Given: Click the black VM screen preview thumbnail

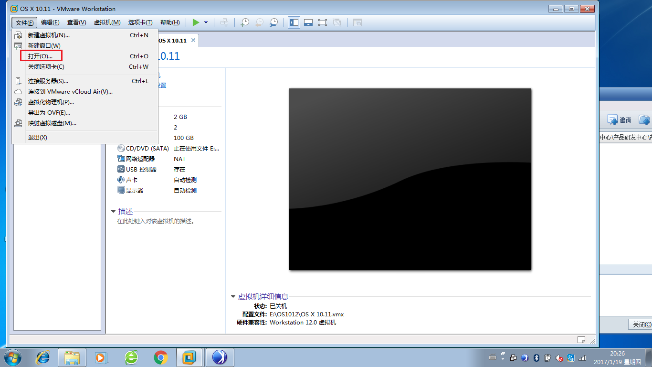Looking at the screenshot, I should click(410, 179).
